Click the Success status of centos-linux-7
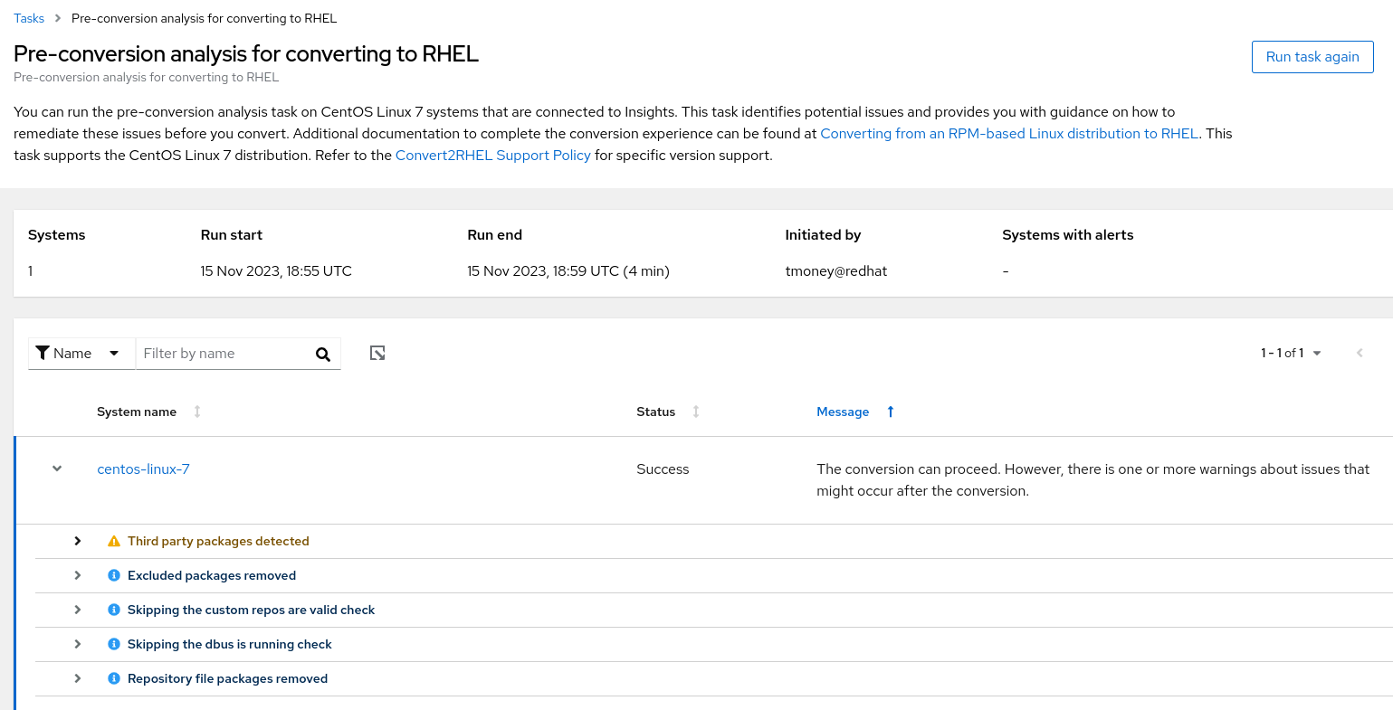 [663, 469]
